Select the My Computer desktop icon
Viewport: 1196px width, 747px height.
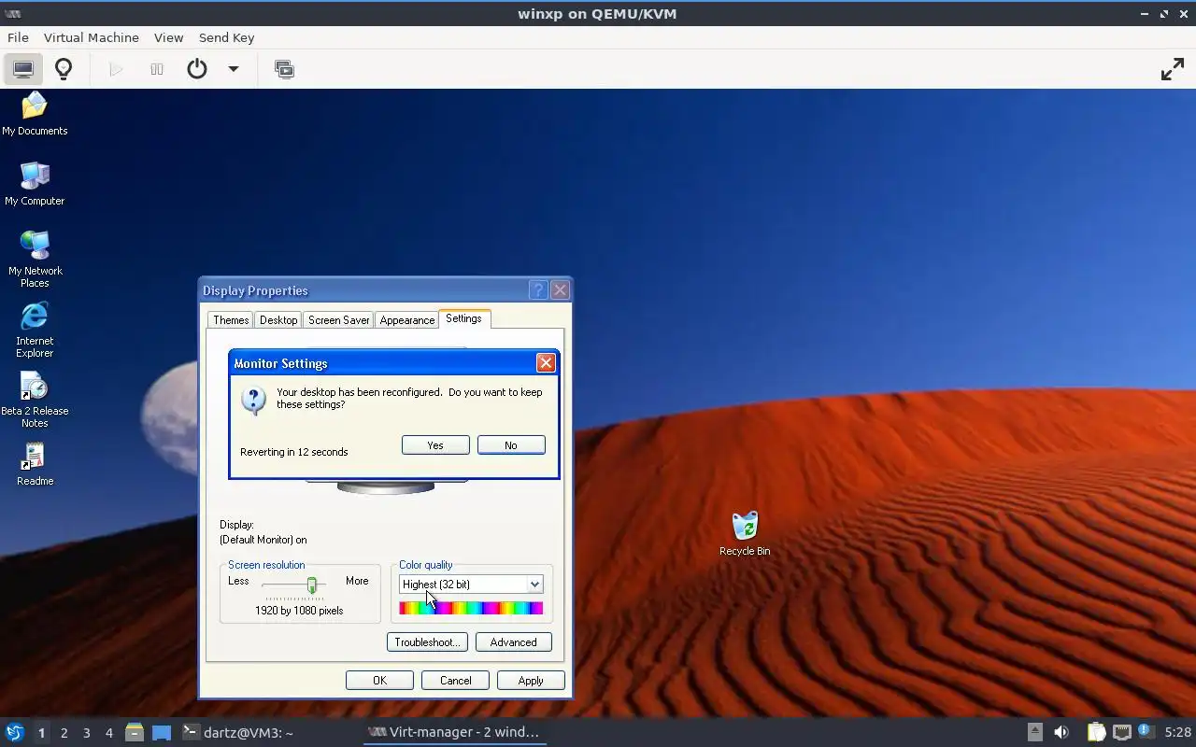pos(35,183)
